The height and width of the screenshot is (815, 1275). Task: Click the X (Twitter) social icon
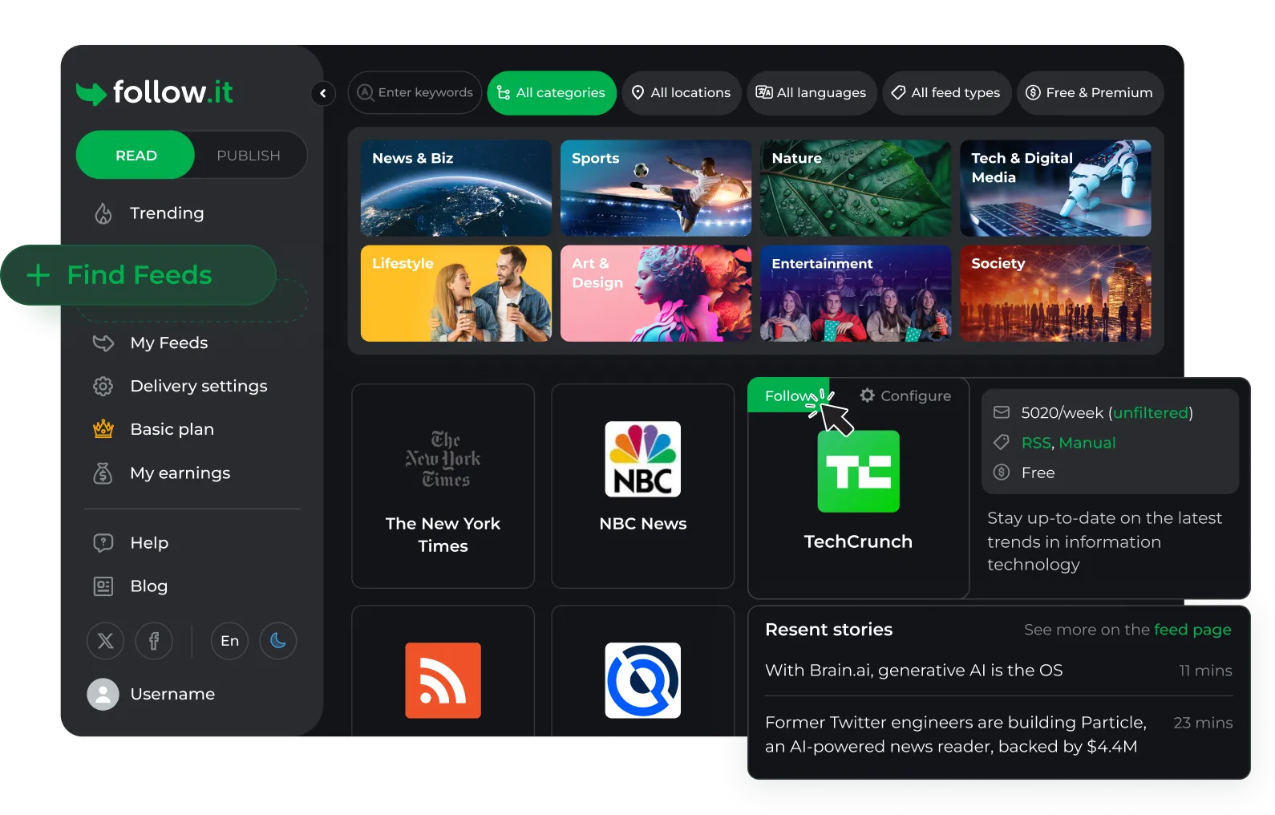(x=105, y=641)
